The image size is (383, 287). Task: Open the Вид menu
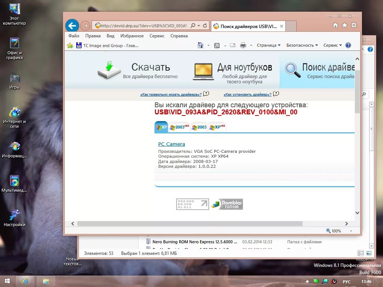tap(110, 36)
